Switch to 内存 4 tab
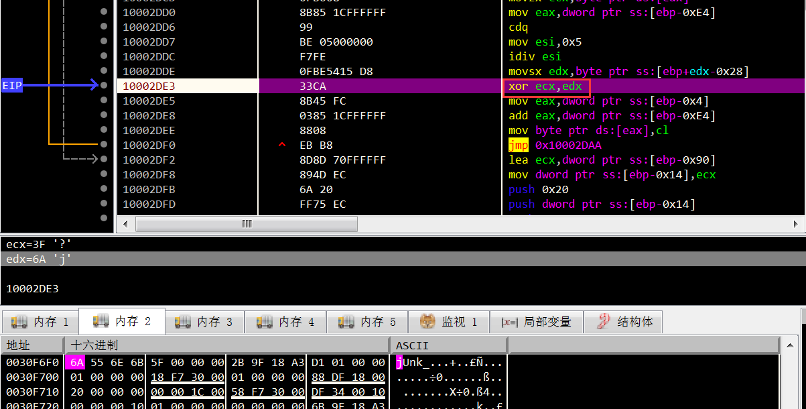806x409 pixels. [285, 322]
